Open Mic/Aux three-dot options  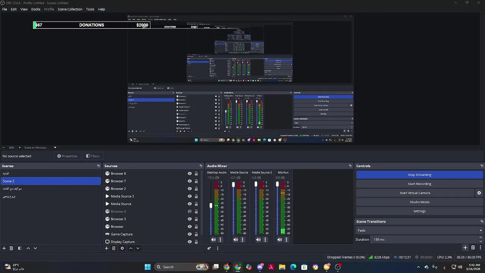coord(286,240)
